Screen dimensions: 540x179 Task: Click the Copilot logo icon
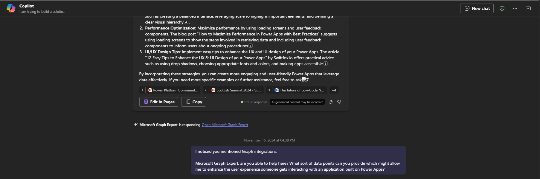11,8
